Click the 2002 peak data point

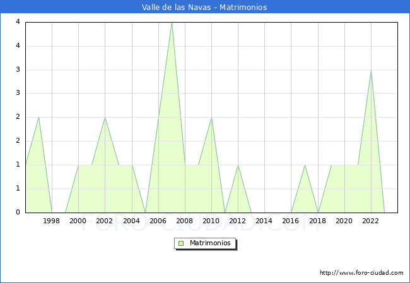tap(105, 118)
